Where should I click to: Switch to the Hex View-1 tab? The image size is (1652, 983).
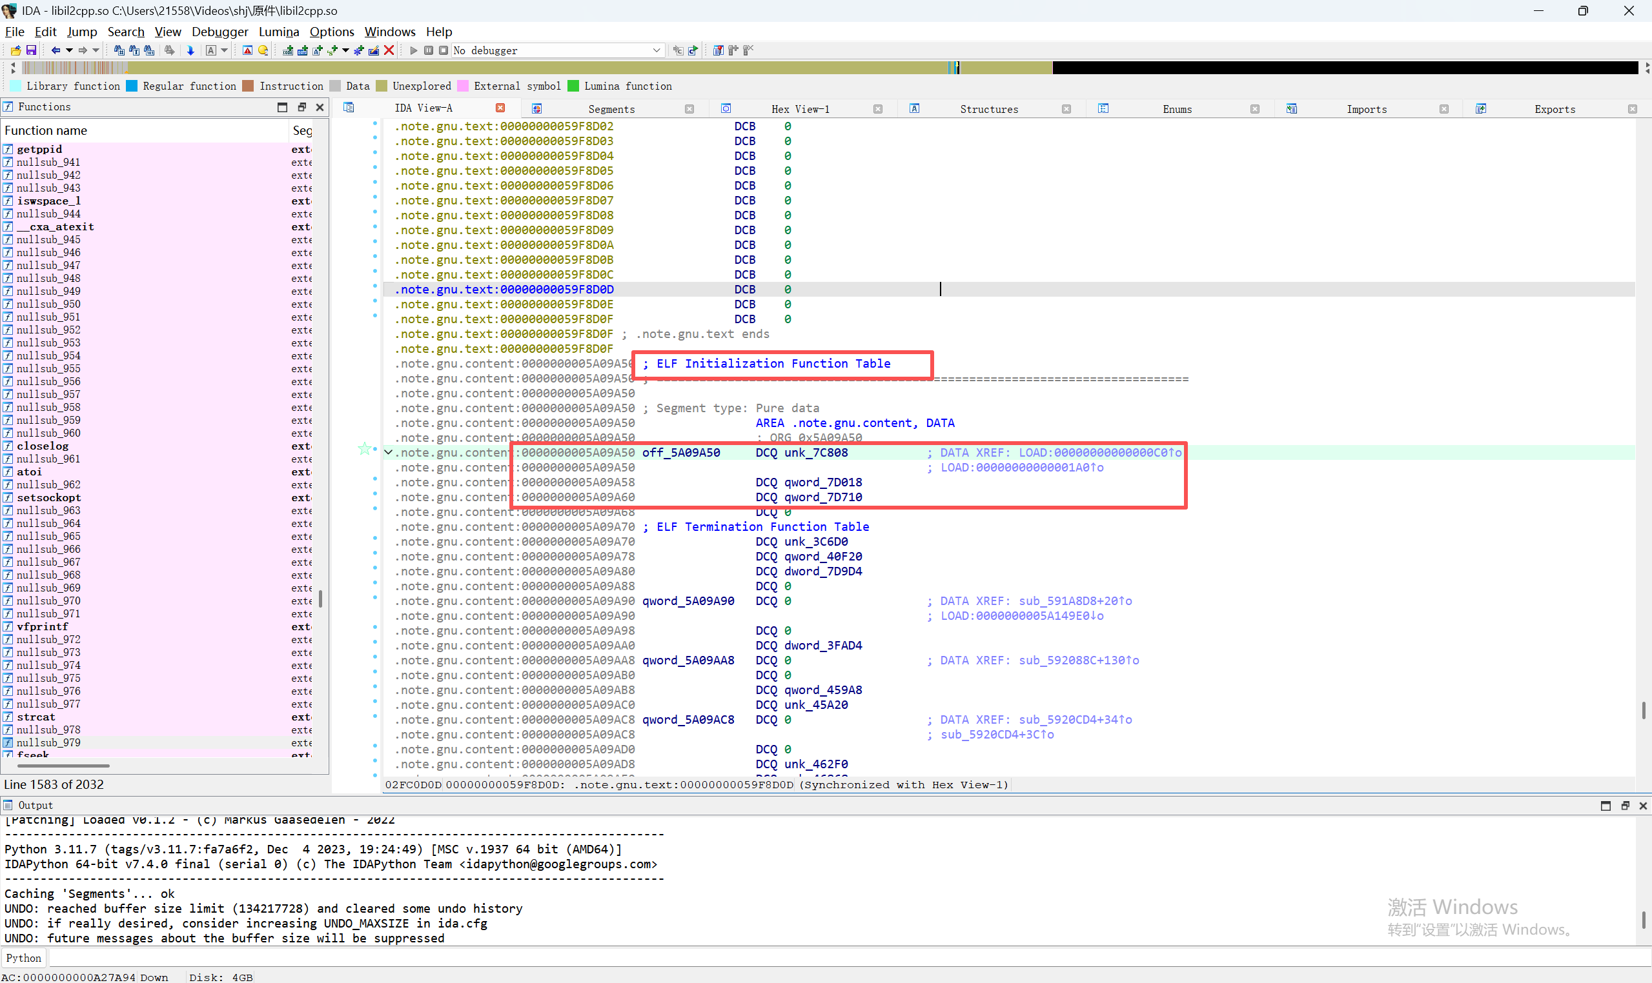coord(800,109)
